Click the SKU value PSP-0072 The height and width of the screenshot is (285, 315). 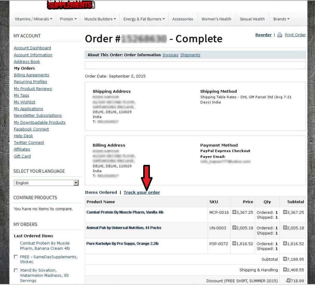219,244
